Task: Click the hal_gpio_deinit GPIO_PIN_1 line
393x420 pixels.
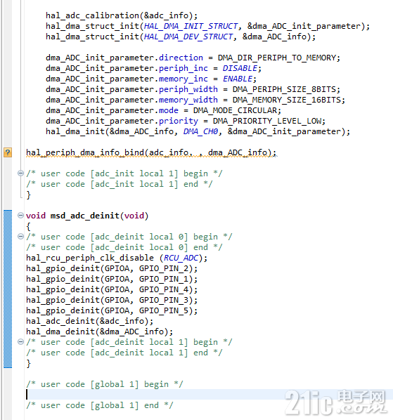Action: point(112,279)
